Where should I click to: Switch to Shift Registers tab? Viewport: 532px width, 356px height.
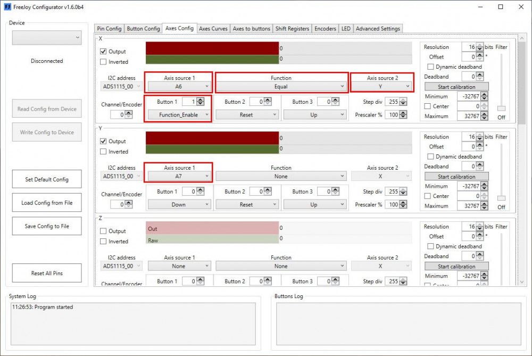pos(292,29)
